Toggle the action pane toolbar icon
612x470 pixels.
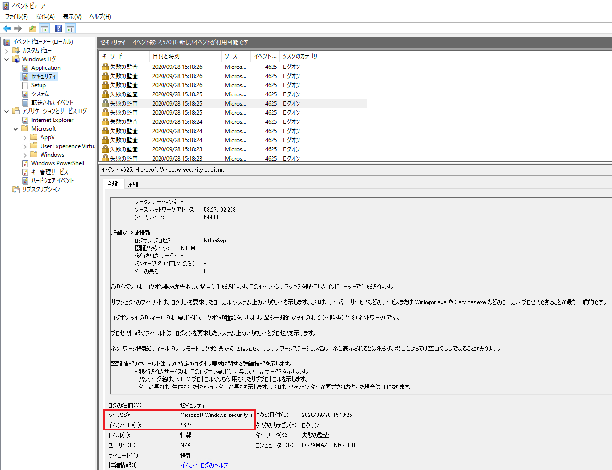click(70, 28)
